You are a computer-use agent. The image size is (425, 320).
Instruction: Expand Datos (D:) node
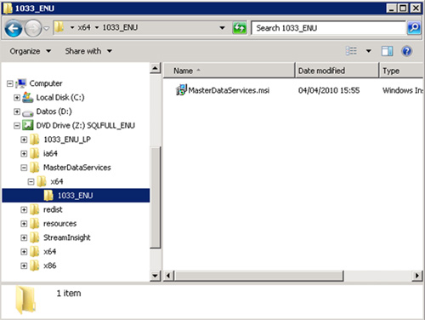[x=17, y=111]
